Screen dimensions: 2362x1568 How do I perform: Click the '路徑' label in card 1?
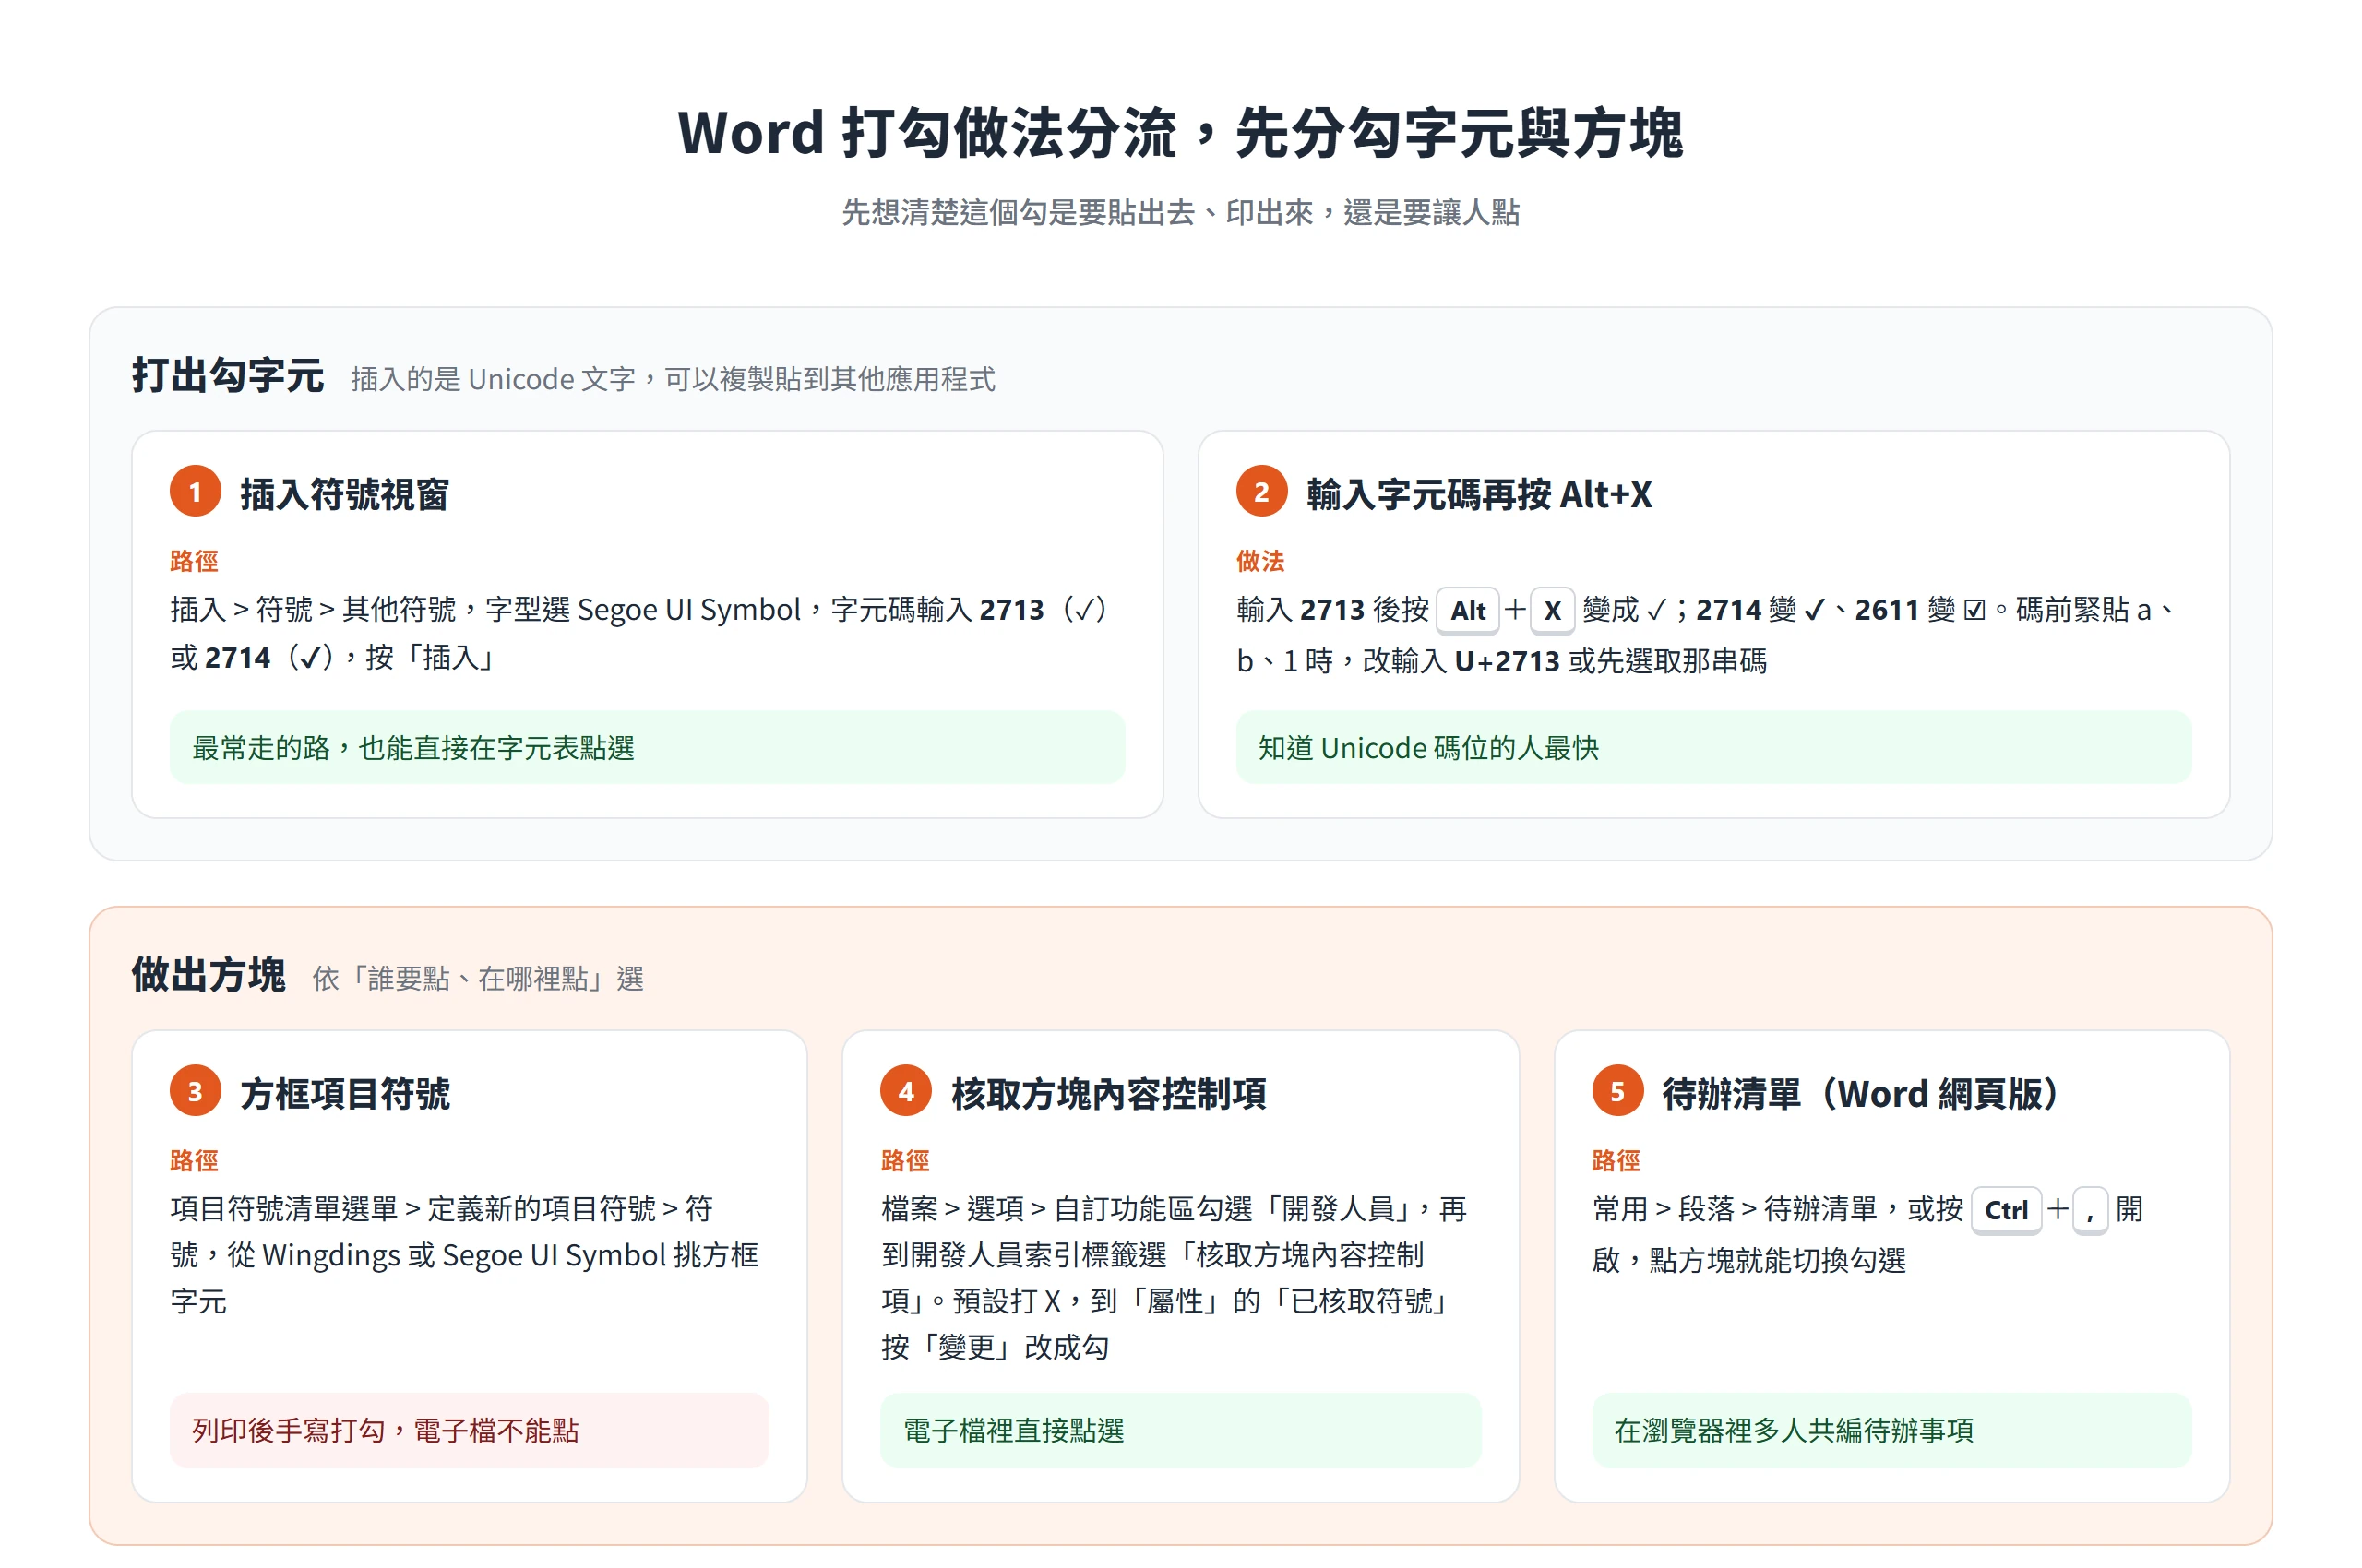tap(193, 561)
